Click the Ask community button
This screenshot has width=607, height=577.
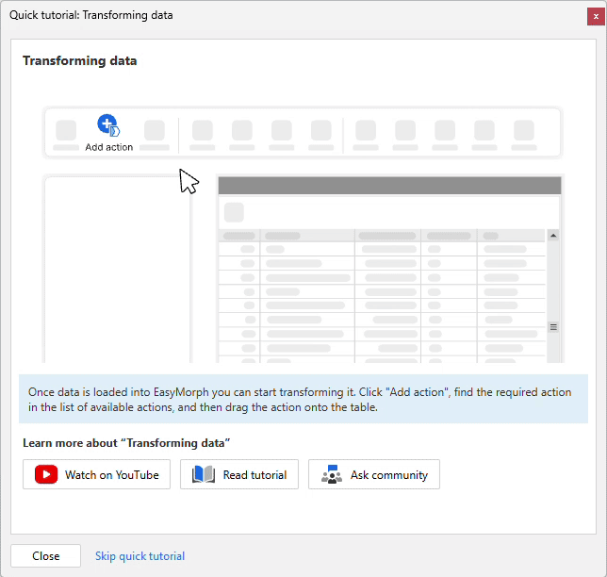(x=374, y=474)
